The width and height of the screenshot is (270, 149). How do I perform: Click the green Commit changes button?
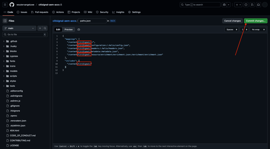point(256,21)
